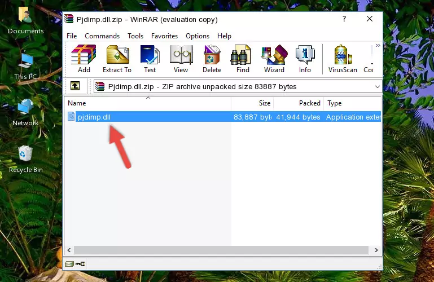Select Recycle Bin desktop icon

click(26, 160)
